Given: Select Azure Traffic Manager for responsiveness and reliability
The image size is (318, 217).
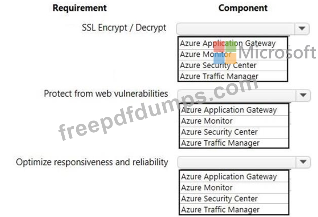Looking at the screenshot, I should point(234,209).
